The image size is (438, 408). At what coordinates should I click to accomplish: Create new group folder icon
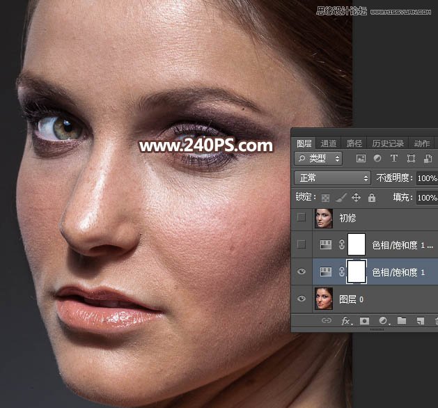click(402, 320)
